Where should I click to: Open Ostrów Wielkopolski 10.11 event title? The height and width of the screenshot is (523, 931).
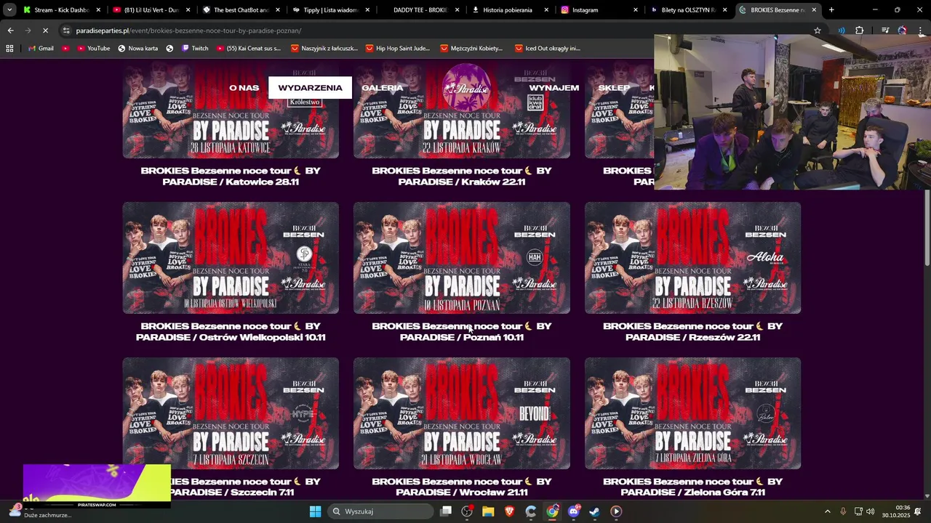click(x=231, y=331)
